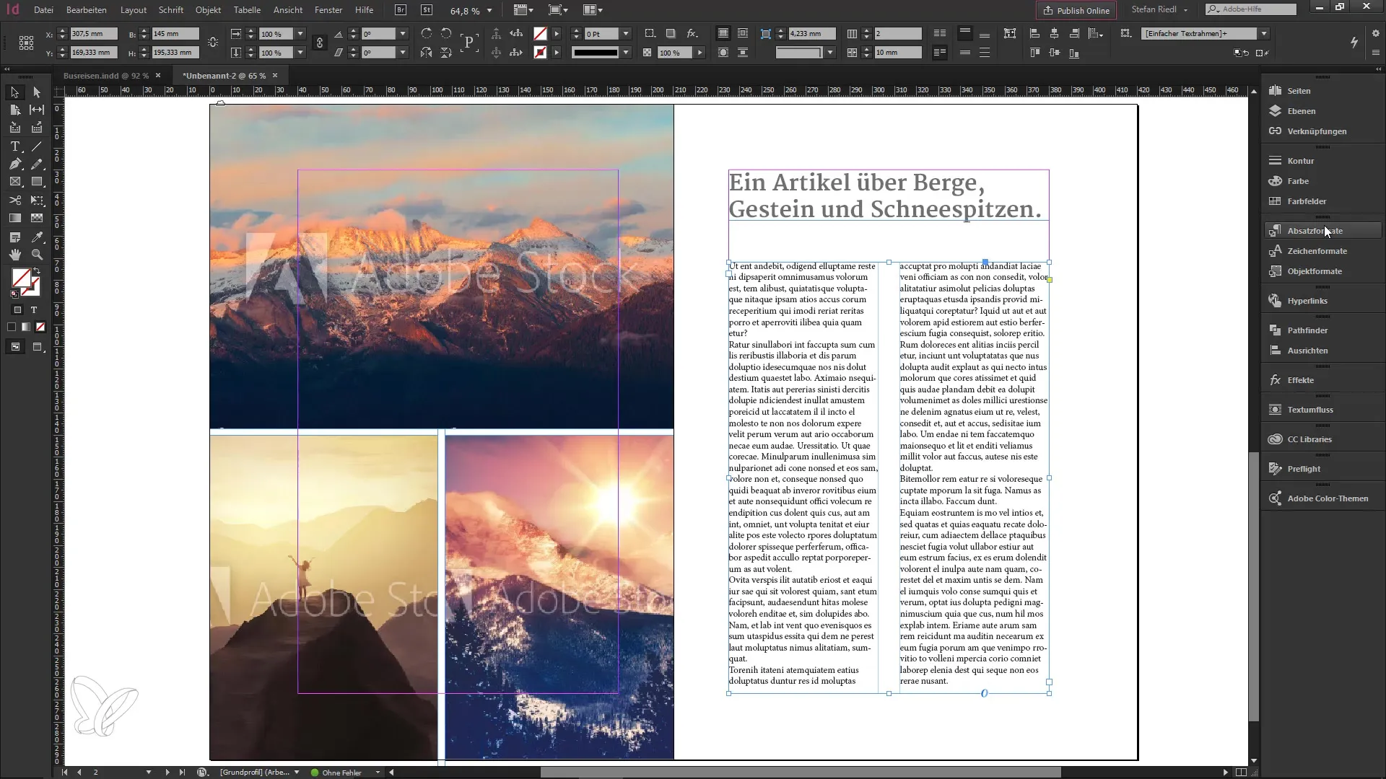This screenshot has width=1386, height=779.
Task: Toggle formatting affects text
Action: 34,310
